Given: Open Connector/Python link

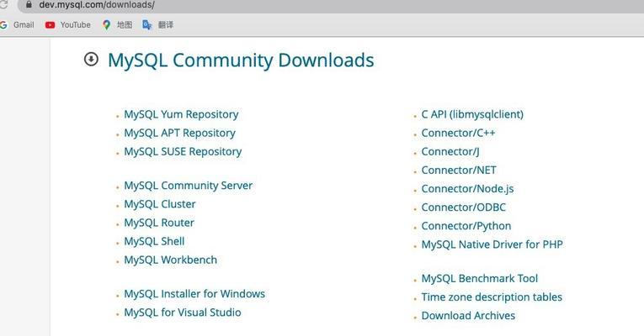Looking at the screenshot, I should 466,226.
